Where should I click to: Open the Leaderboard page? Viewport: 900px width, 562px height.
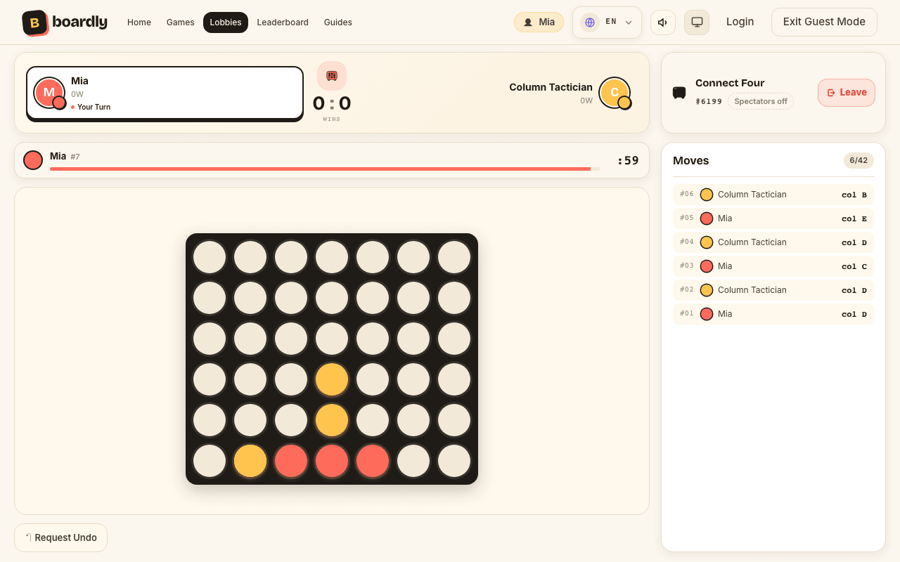283,22
